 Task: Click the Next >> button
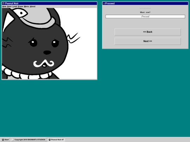pyautogui.click(x=147, y=41)
